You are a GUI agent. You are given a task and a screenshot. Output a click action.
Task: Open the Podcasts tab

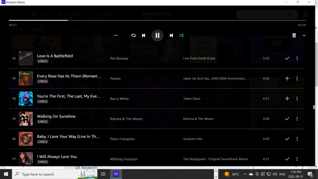pyautogui.click(x=71, y=15)
